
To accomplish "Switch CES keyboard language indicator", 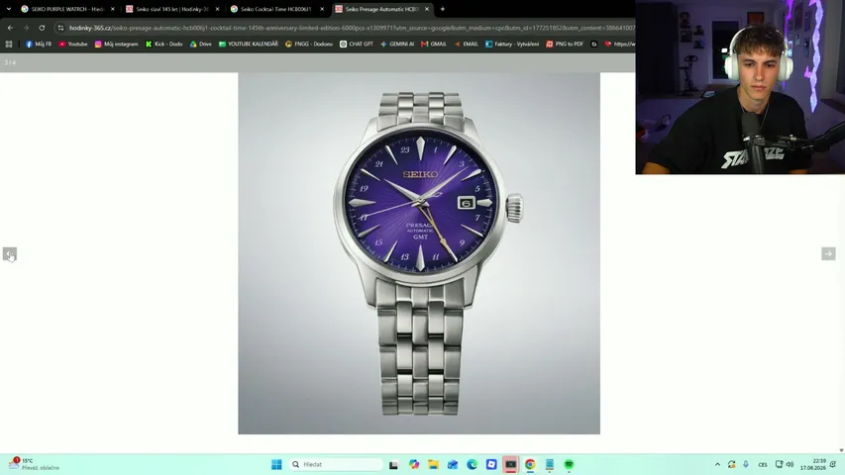I will tap(763, 464).
